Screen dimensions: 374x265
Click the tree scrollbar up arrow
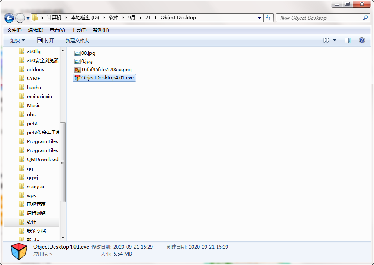(63, 50)
